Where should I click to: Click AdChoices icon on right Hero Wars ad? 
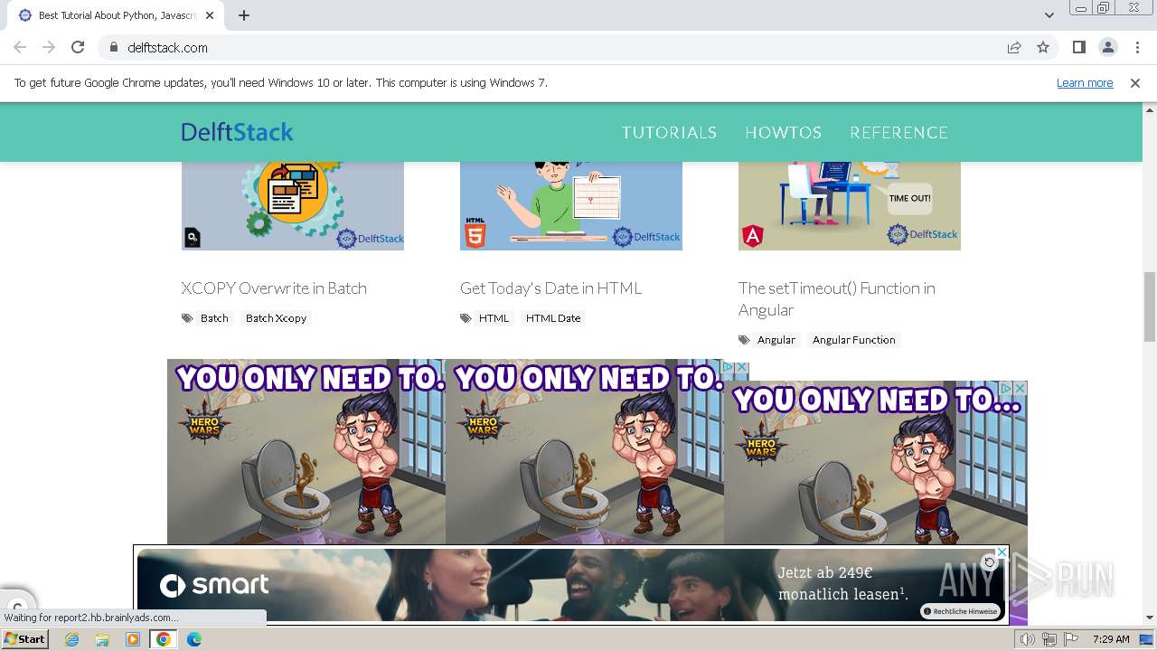(x=1005, y=389)
